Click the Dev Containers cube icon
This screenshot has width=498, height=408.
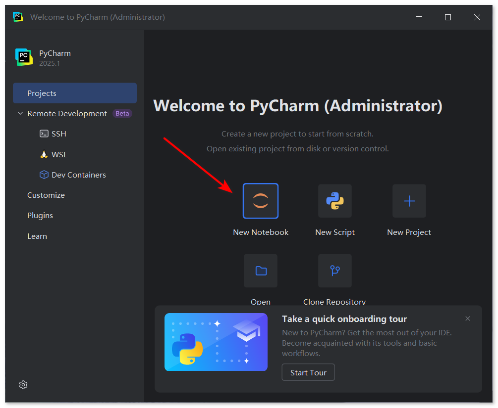[44, 175]
